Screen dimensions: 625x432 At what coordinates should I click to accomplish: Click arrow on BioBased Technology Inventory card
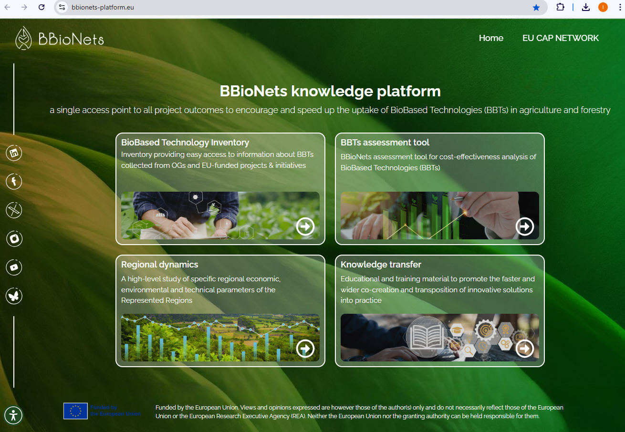point(305,226)
